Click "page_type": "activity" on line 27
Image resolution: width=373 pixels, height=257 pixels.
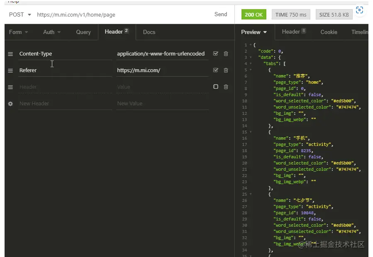(x=303, y=206)
